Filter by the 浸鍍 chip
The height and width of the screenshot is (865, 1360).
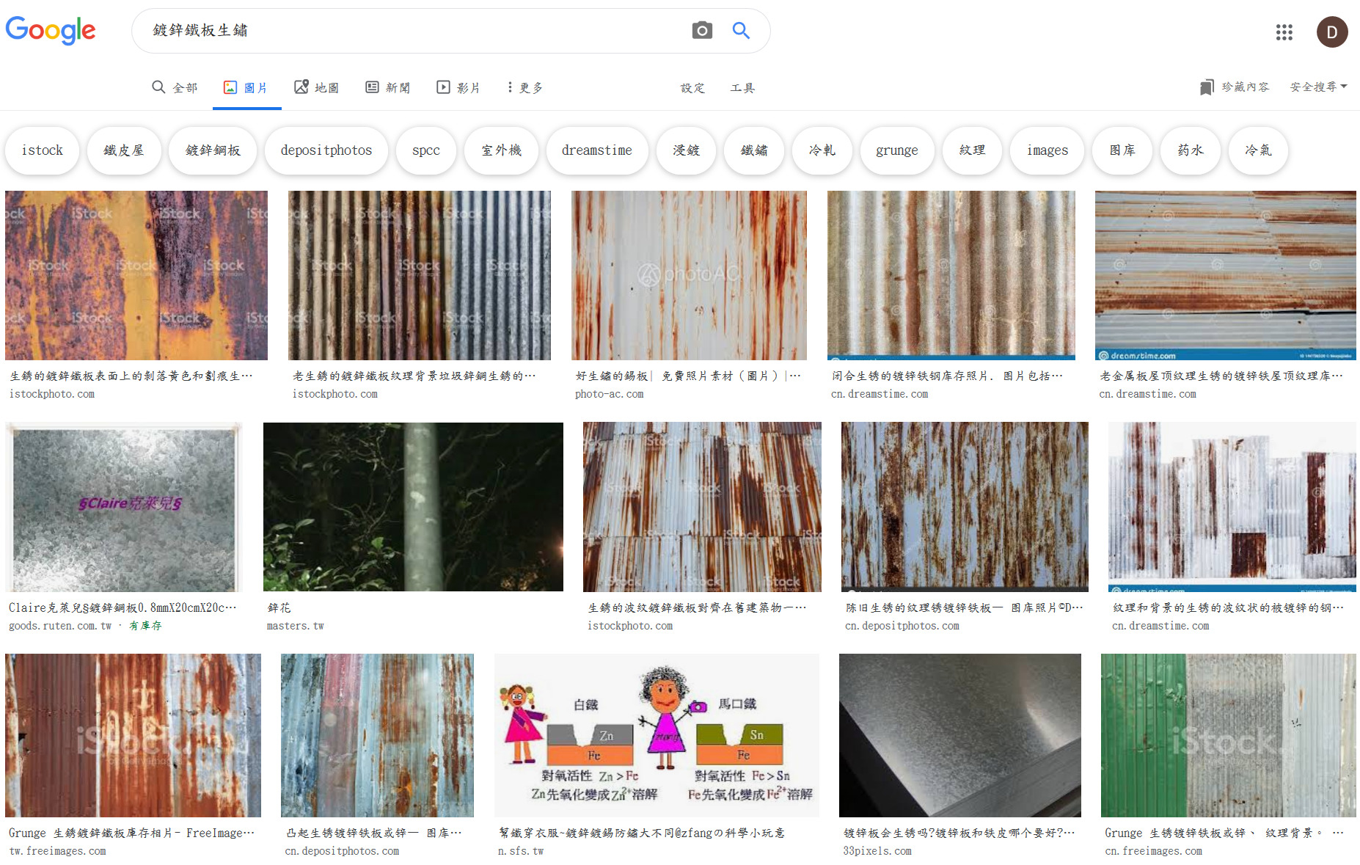686,150
